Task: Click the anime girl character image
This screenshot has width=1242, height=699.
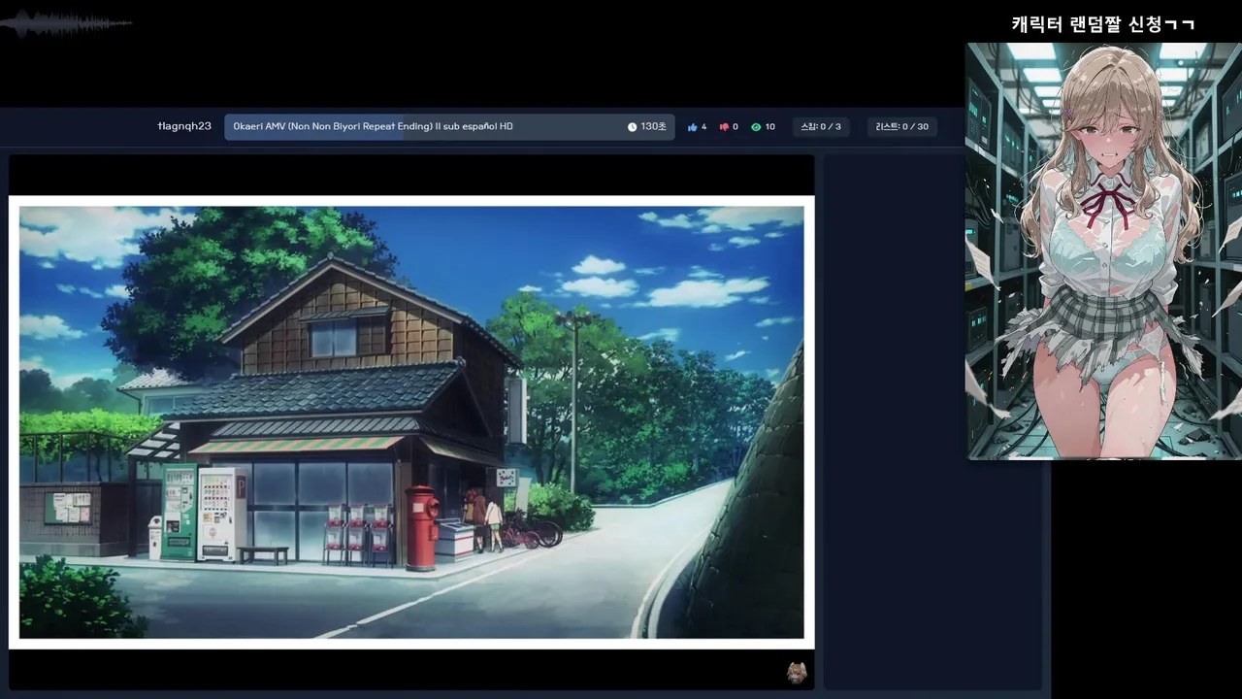Action: click(x=1103, y=250)
